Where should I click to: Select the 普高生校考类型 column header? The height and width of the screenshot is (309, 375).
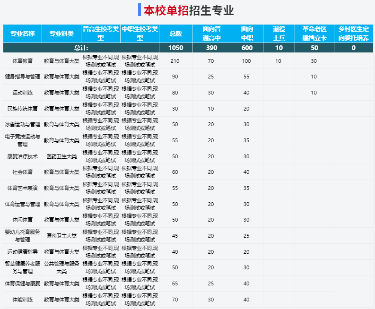tap(100, 34)
